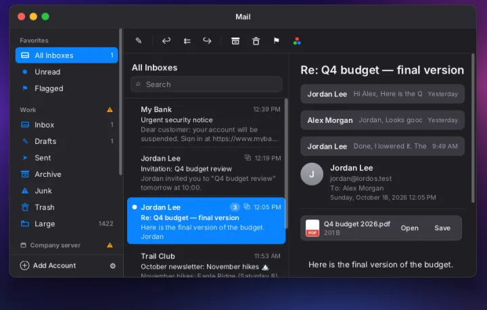Click the jordan@lordos.test sender address
Image resolution: width=487 pixels, height=310 pixels.
361,178
